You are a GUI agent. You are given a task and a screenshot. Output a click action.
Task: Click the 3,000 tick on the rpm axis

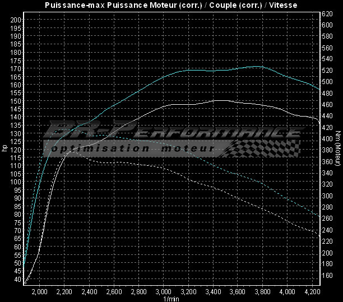point(163,291)
